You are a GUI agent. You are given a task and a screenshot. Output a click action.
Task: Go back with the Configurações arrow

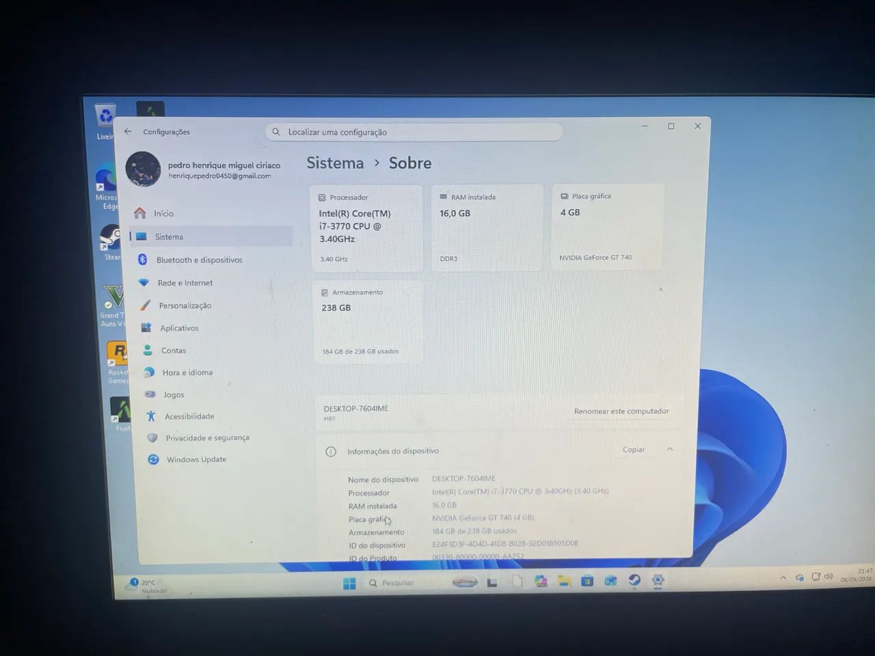click(128, 131)
